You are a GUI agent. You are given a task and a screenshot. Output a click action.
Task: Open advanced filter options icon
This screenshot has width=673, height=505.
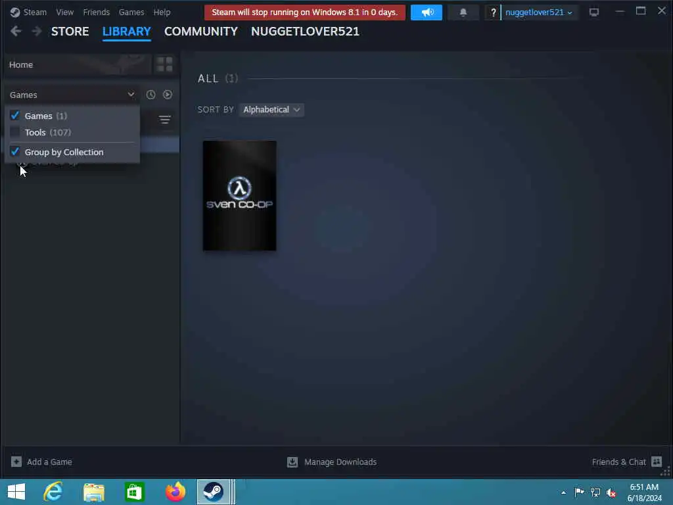coord(165,120)
